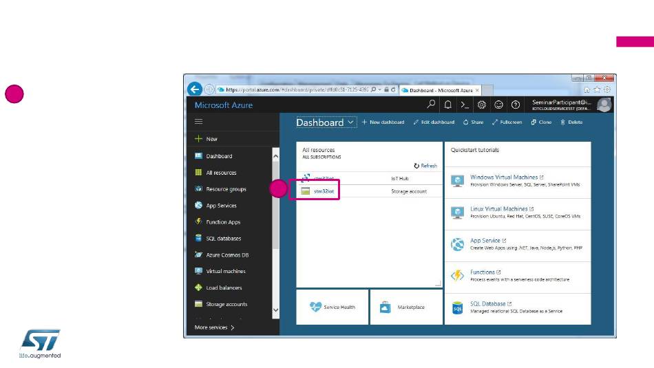Screen dimensions: 654x368
Task: Click the sidebar scroll up arrow
Action: click(x=275, y=156)
